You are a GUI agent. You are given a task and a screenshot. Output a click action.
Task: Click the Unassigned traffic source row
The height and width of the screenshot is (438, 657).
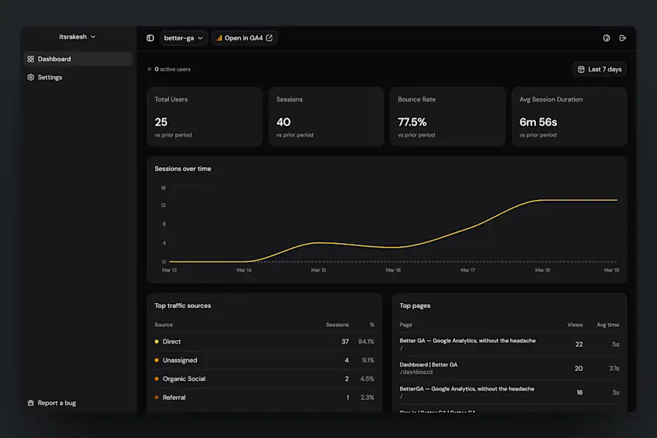[x=264, y=361]
